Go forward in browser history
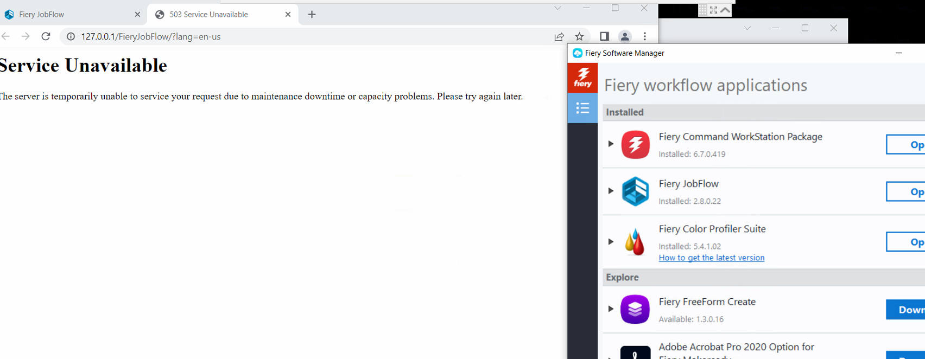Screen dimensions: 925x359 (x=26, y=36)
